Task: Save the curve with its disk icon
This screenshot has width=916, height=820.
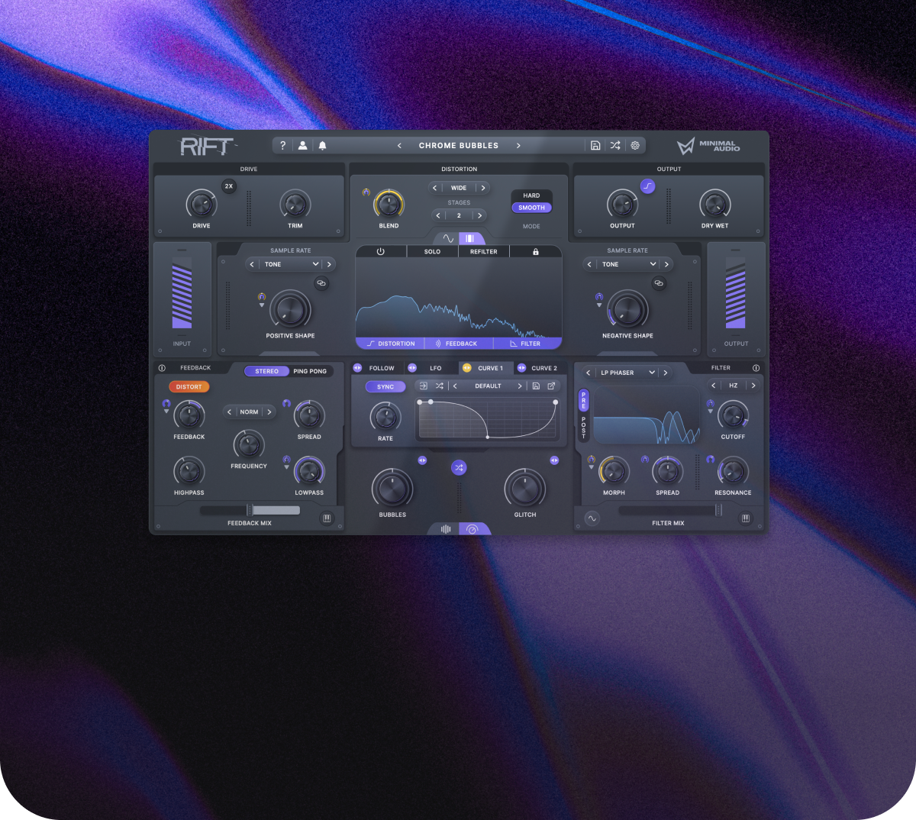Action: [x=536, y=386]
